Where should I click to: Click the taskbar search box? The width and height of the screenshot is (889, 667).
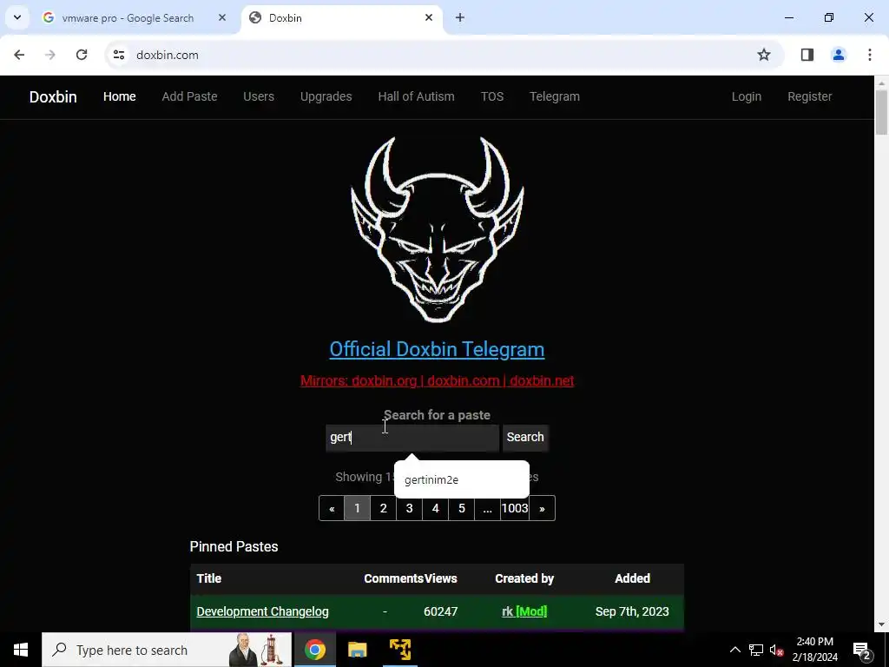point(167,650)
